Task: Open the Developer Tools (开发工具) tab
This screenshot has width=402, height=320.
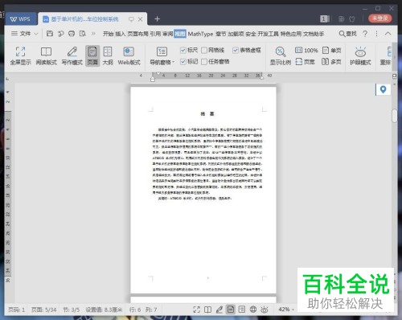Action: 268,34
